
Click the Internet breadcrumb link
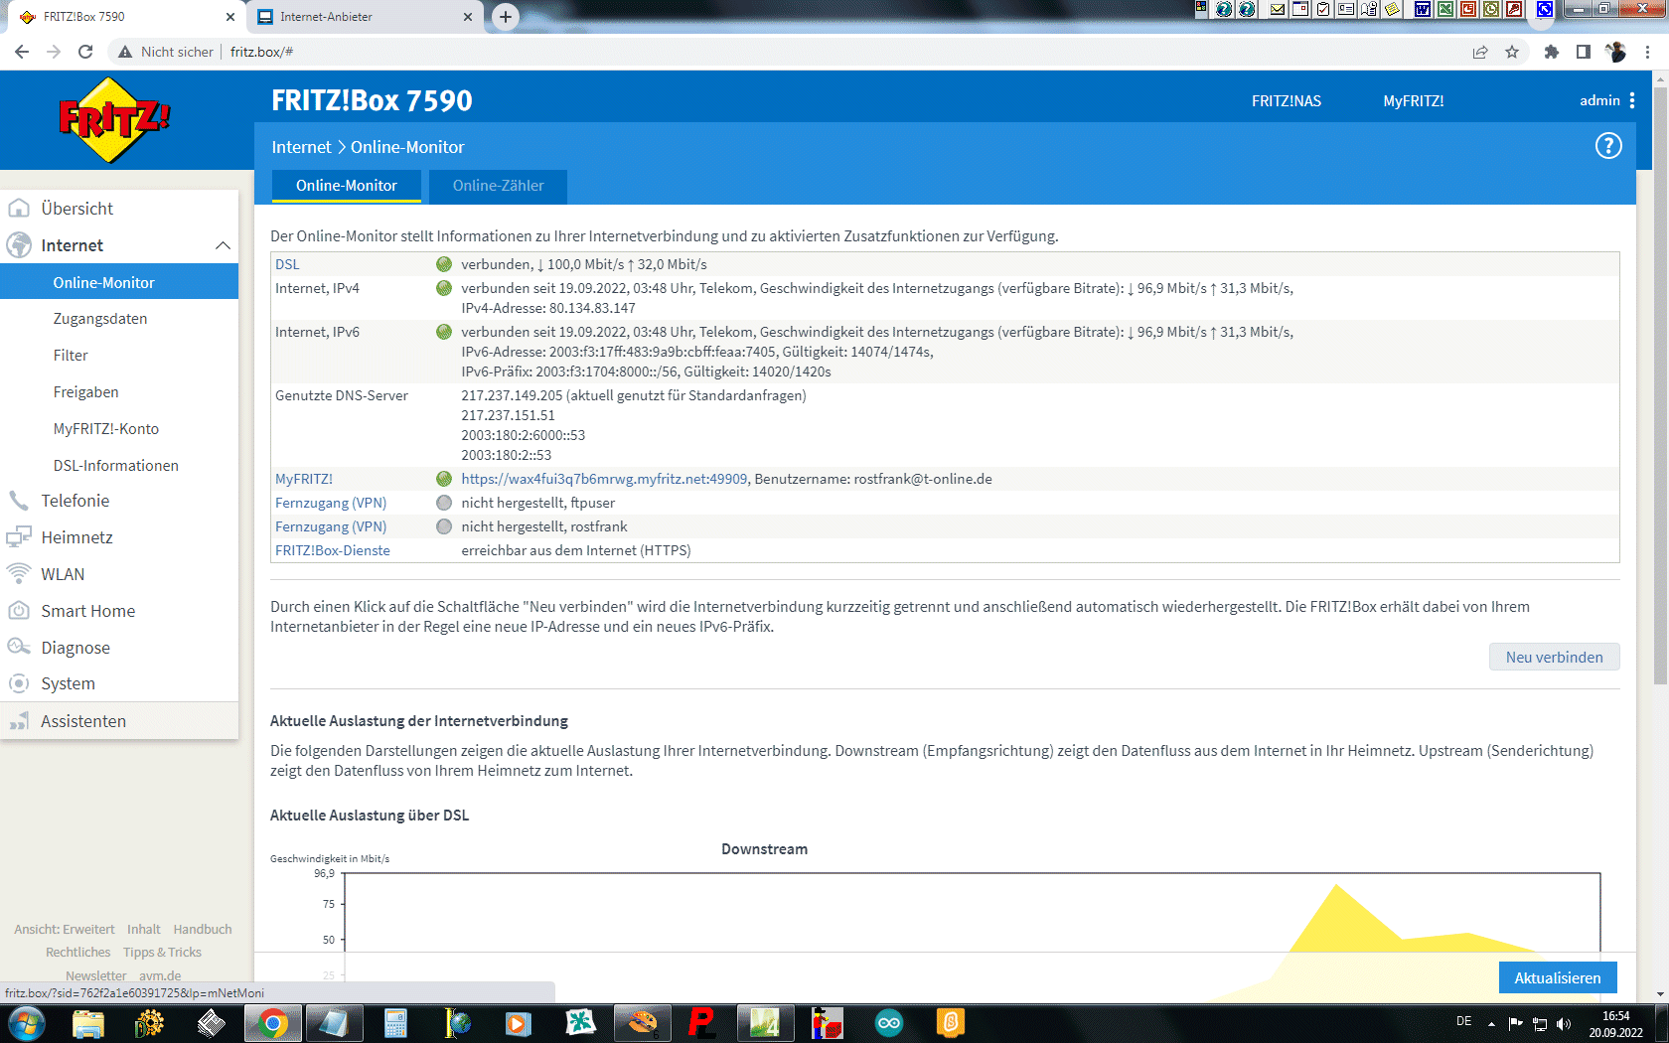coord(301,147)
